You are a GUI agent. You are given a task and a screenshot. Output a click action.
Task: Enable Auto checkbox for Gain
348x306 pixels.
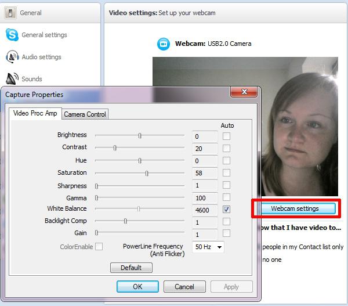[x=226, y=233]
